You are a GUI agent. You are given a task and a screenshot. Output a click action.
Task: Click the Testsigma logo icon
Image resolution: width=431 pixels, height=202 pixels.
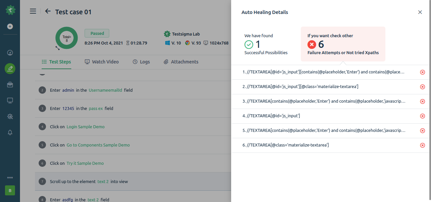point(10,10)
